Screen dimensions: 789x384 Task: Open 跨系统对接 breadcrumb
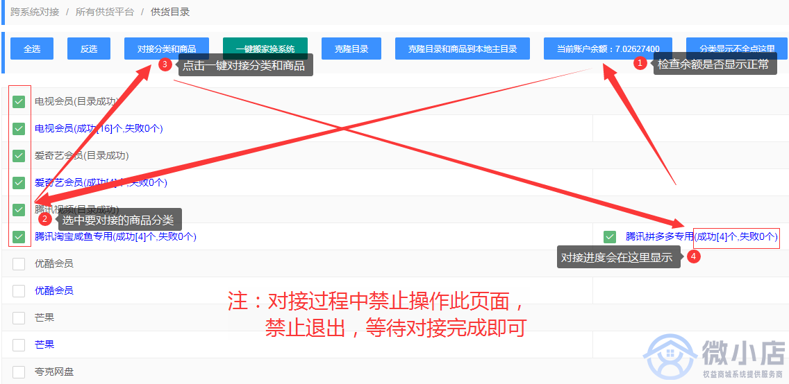click(x=35, y=12)
